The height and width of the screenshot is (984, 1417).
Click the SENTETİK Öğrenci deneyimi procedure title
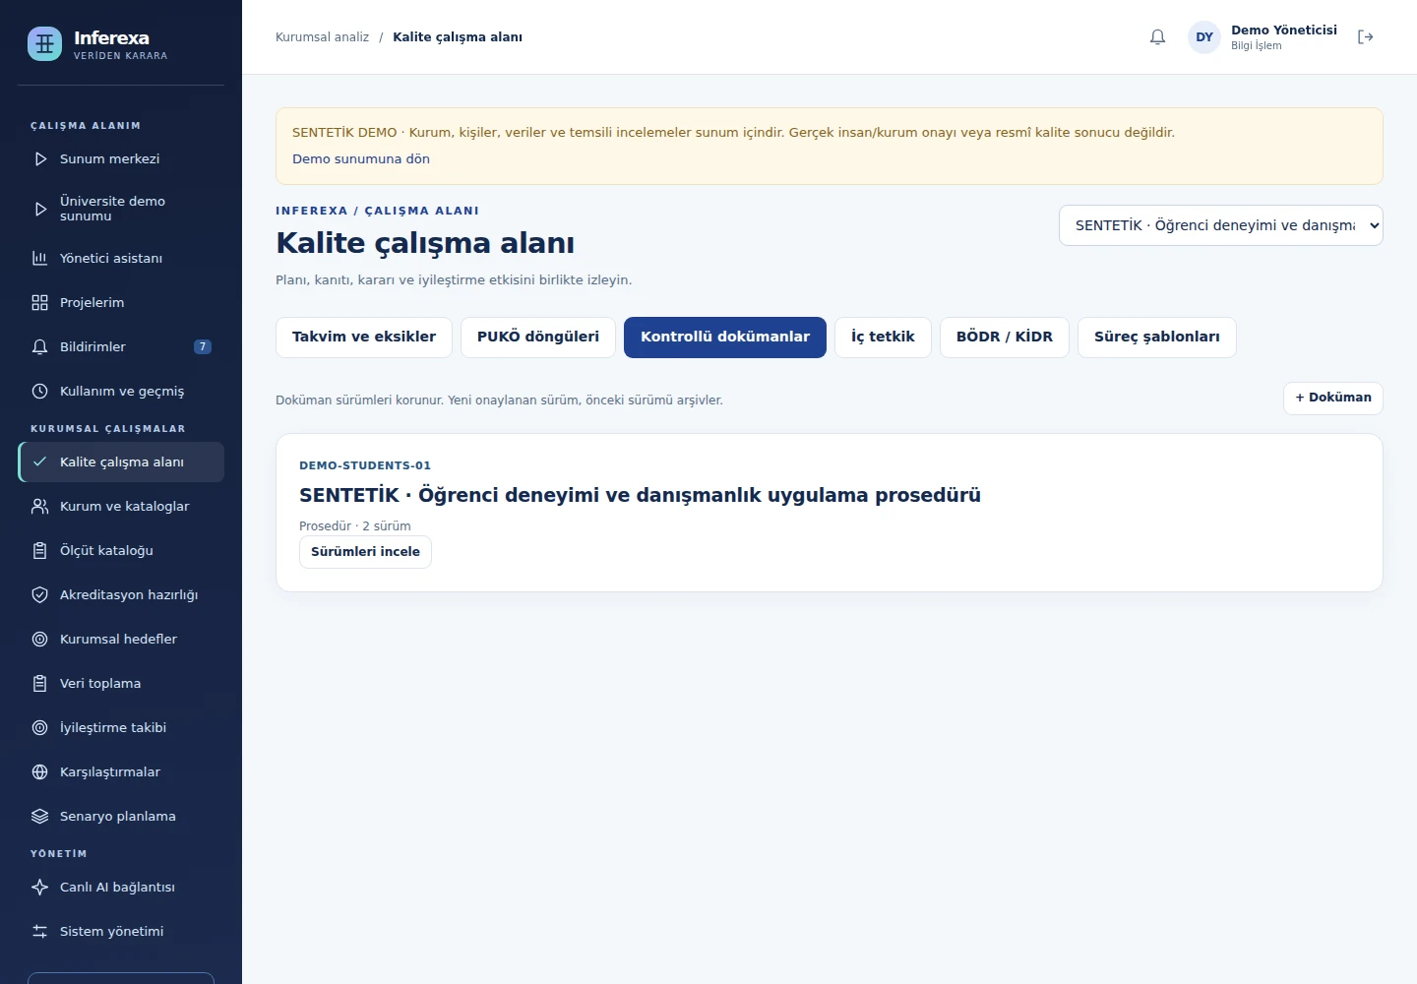coord(640,495)
